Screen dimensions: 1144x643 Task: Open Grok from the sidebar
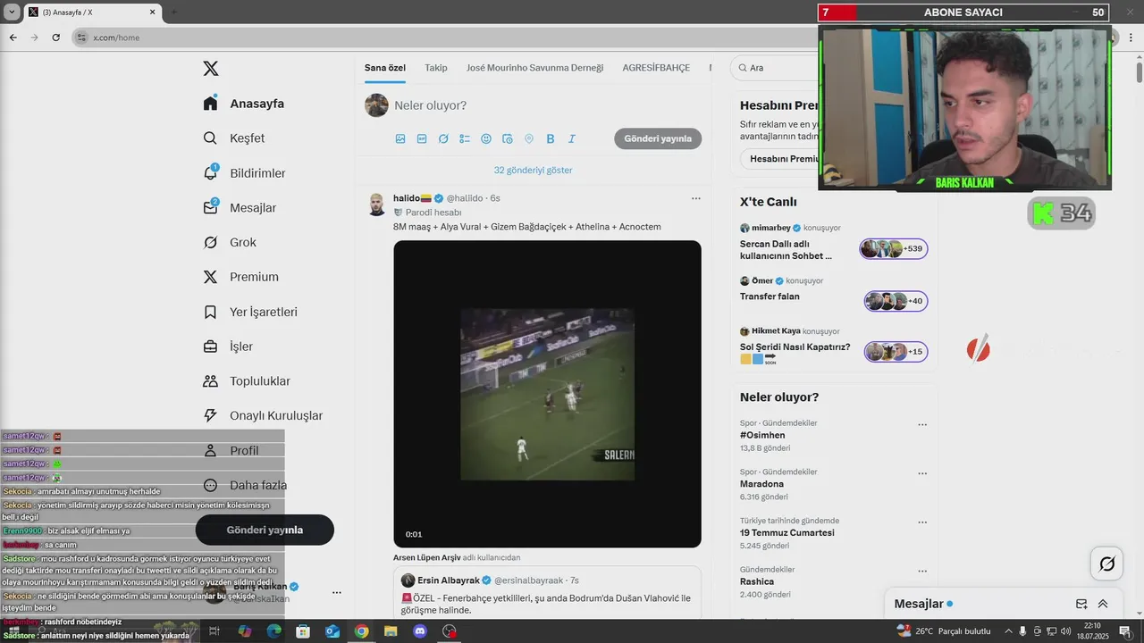230,242
